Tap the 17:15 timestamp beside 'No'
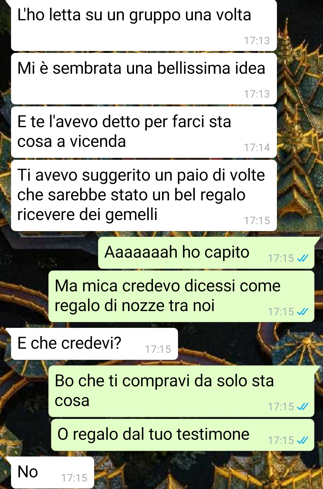Viewport: 323px width, 489px height. [74, 478]
